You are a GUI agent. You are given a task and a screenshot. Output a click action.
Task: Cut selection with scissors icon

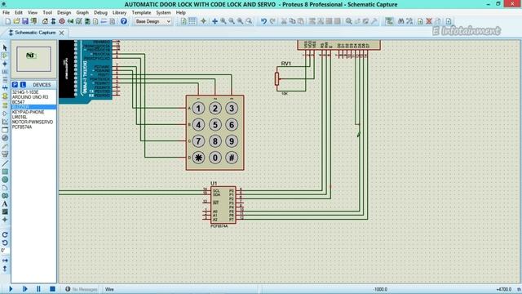tap(284, 21)
